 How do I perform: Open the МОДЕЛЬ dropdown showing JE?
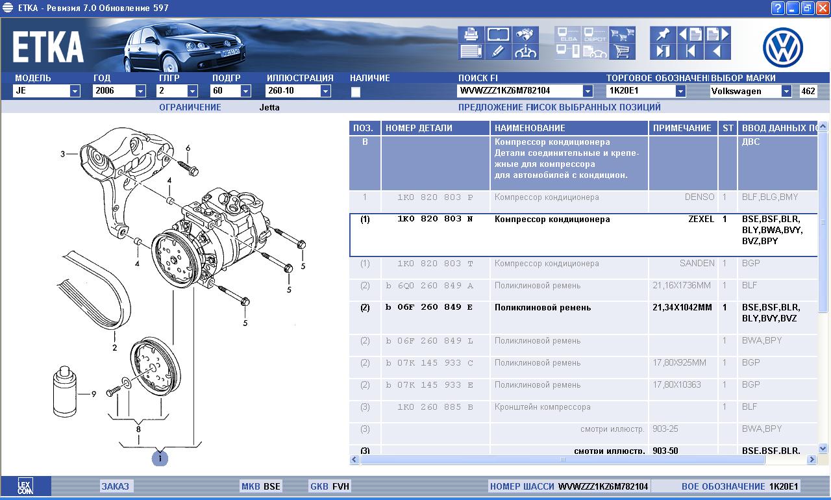click(x=75, y=92)
